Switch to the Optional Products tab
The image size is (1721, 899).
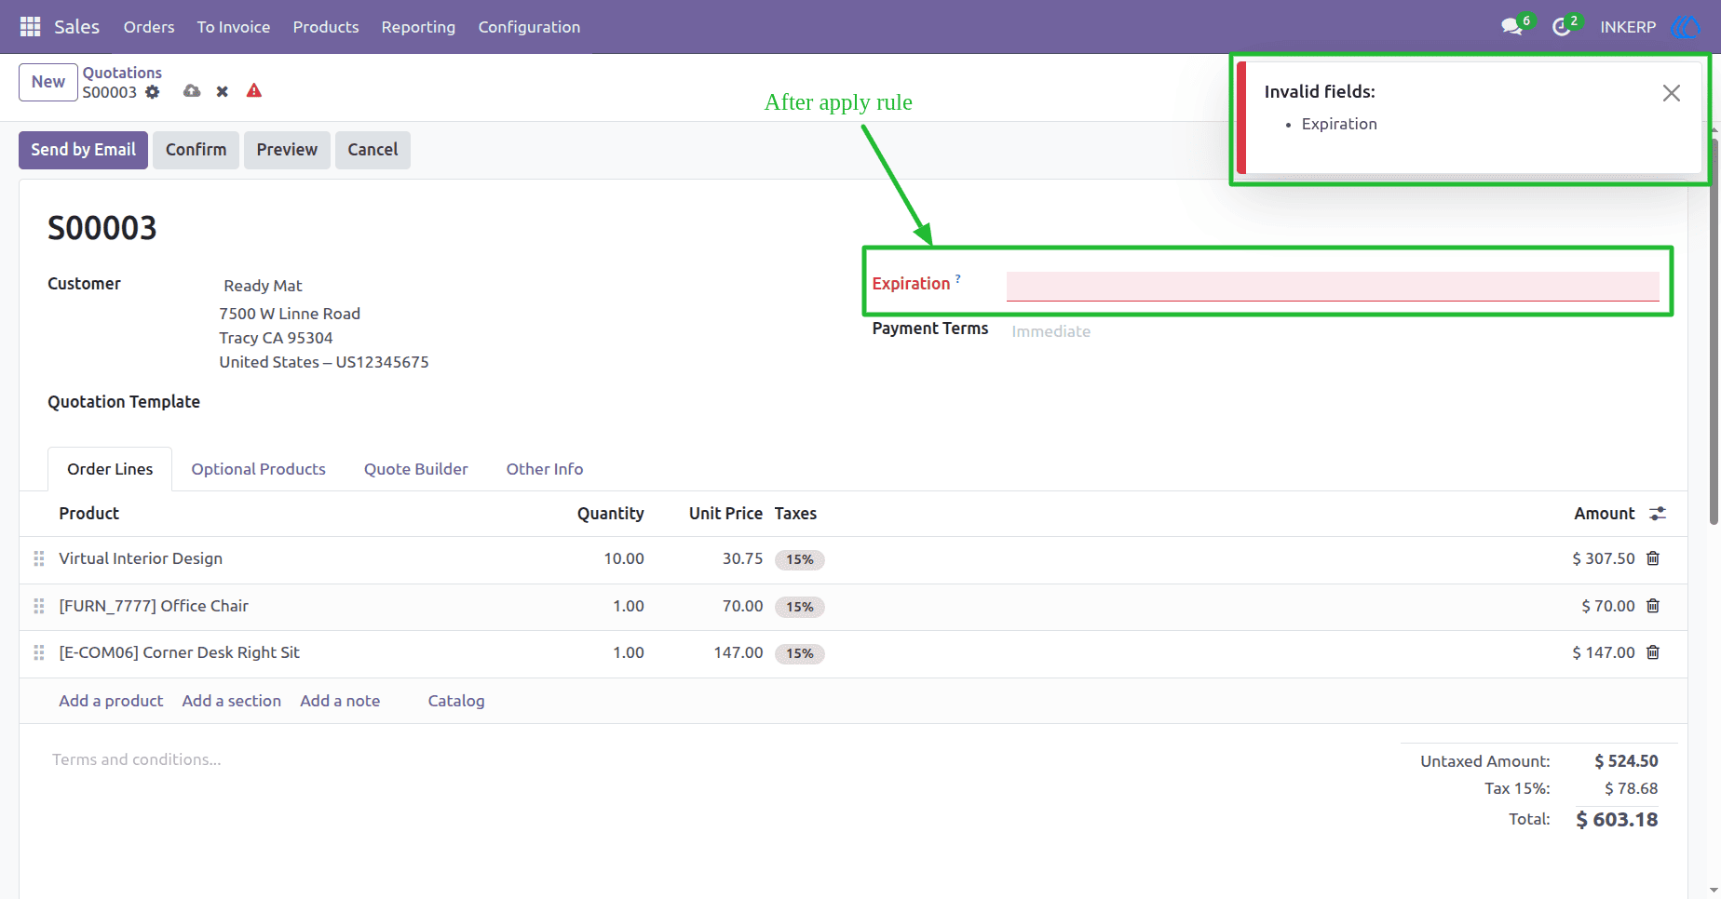[259, 469]
